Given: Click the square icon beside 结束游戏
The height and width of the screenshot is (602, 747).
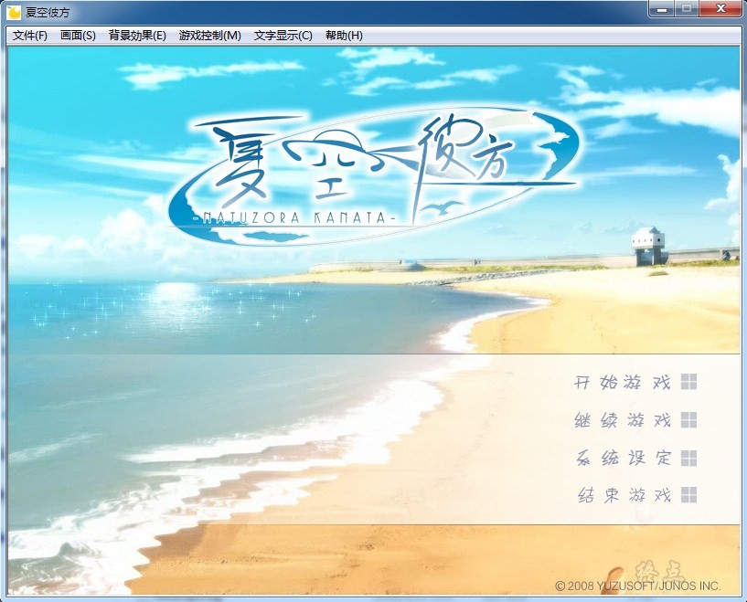Looking at the screenshot, I should (x=688, y=494).
